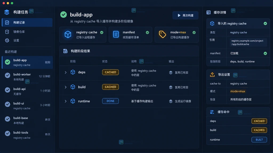This screenshot has height=153, width=273.
Task: Click the mode=max tag icon
Action: [162, 34]
